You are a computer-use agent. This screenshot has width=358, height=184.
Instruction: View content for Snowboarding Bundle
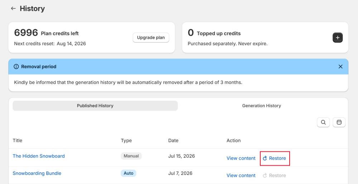[241, 175]
